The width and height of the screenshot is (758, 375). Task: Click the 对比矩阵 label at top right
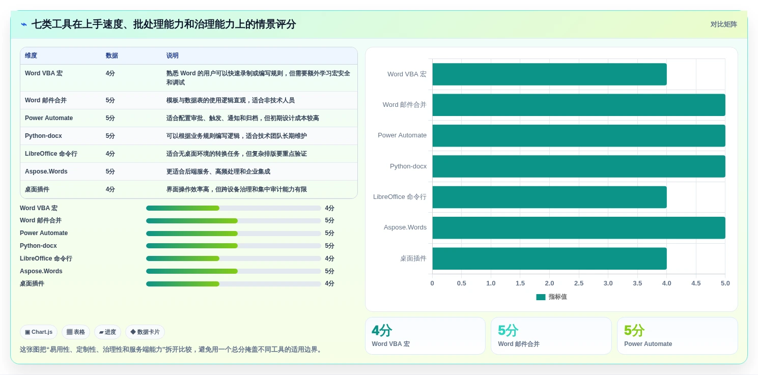(x=723, y=24)
